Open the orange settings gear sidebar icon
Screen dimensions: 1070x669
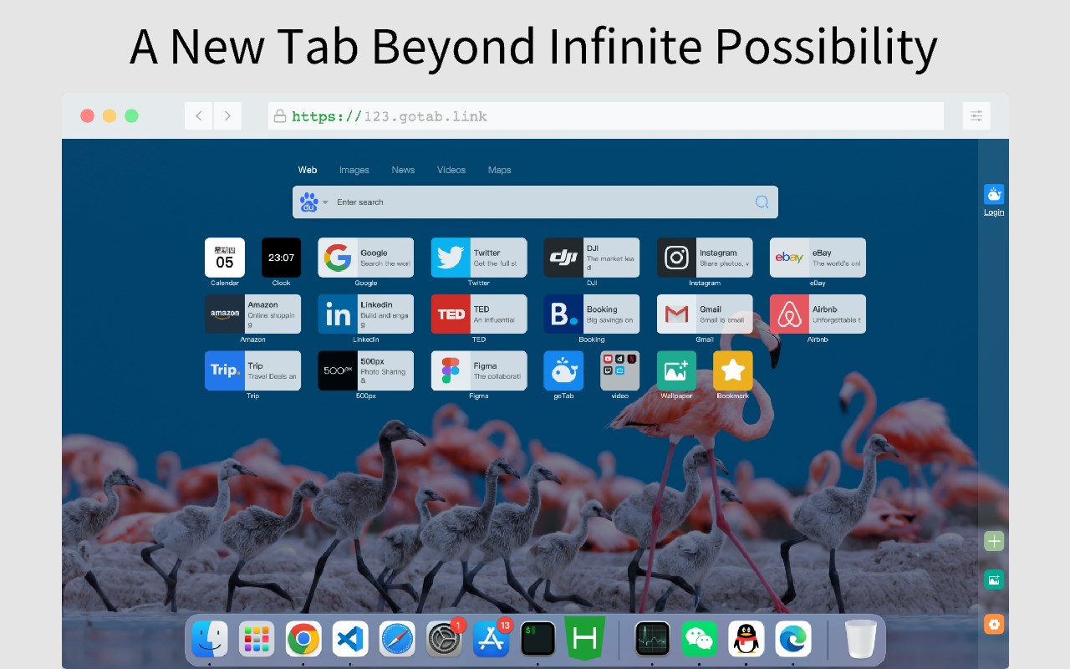click(x=994, y=624)
